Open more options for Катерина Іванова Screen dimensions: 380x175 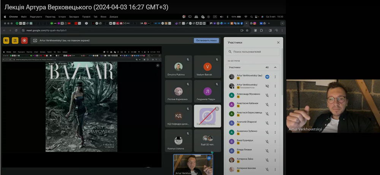click(x=275, y=169)
